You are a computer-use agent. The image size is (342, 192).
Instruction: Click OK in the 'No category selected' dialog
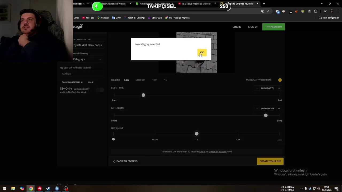coord(202,53)
